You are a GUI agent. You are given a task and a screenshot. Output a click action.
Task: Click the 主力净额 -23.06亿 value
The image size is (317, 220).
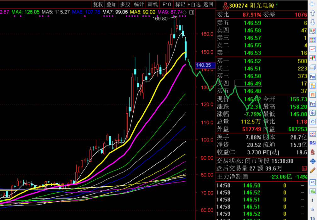281,177
